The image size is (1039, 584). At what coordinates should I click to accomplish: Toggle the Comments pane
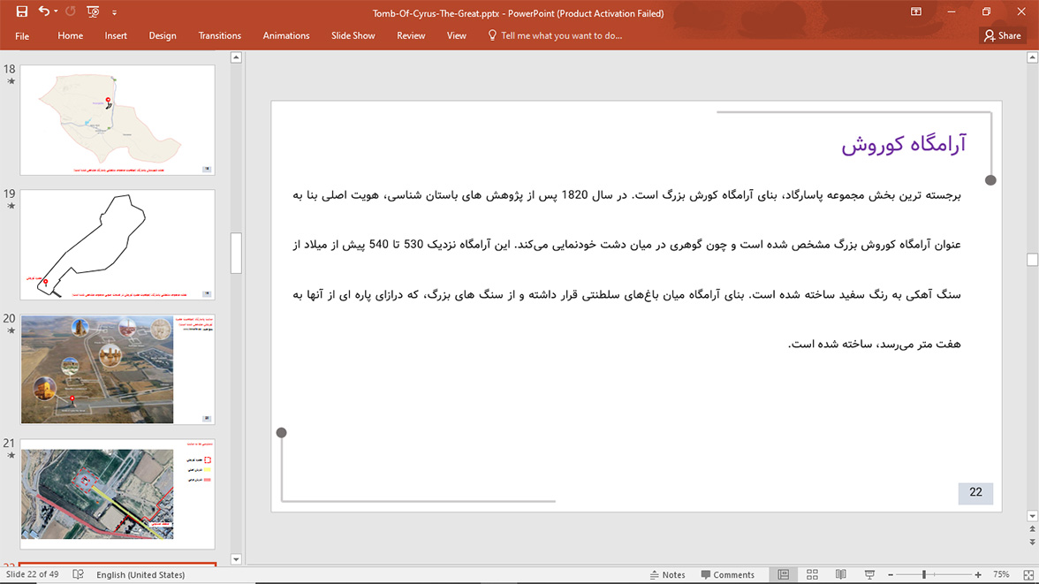coord(727,574)
